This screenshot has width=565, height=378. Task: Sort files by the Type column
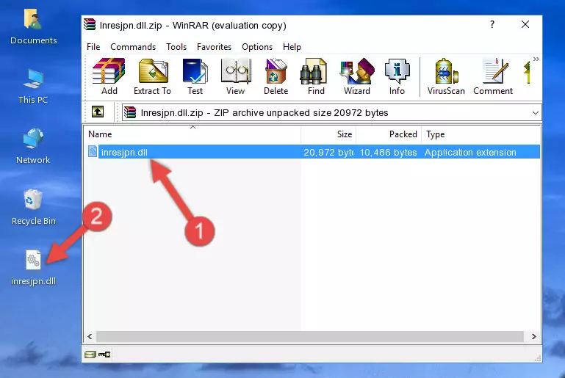pyautogui.click(x=481, y=134)
